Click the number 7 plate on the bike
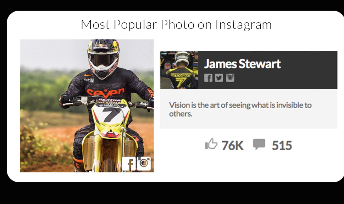 tap(110, 114)
